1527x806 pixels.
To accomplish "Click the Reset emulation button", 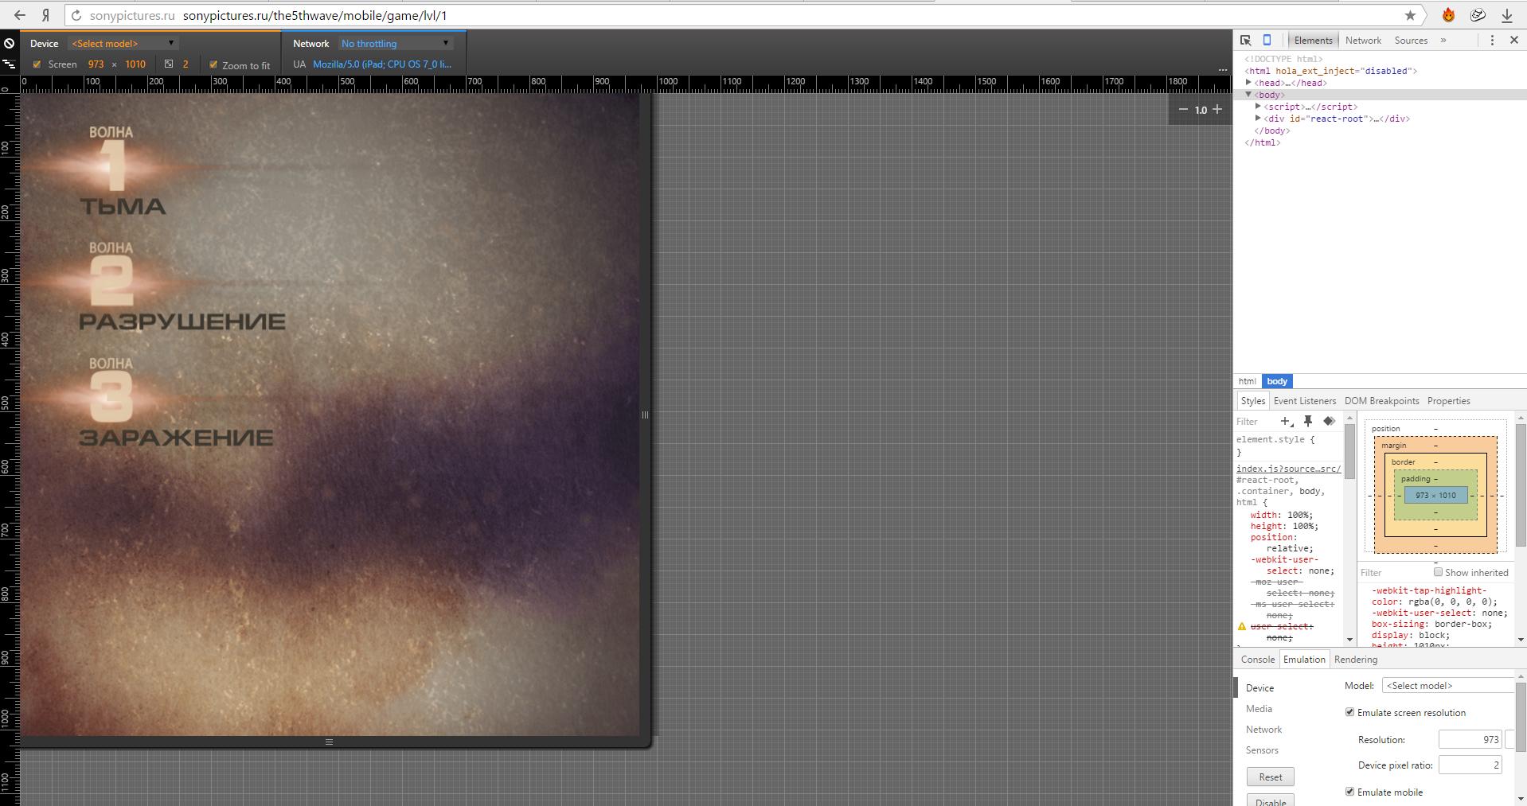I will 1270,777.
